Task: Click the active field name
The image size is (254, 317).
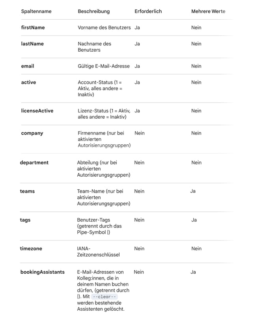Action: pos(28,82)
